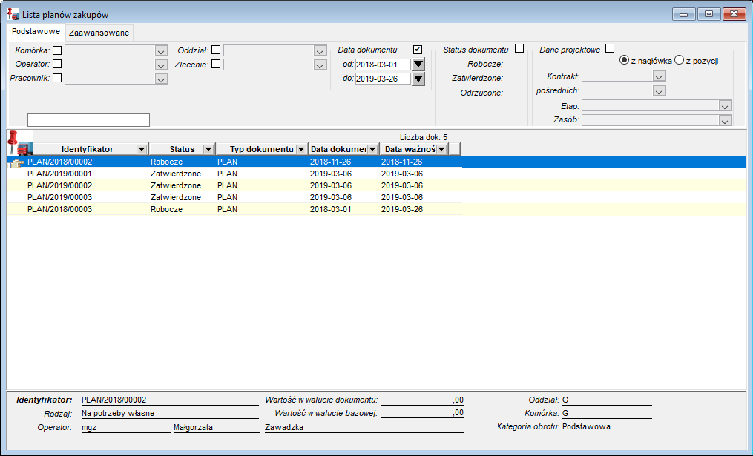The height and width of the screenshot is (456, 753).
Task: Click the pushpin and truck grid icon
Action: tap(20, 142)
